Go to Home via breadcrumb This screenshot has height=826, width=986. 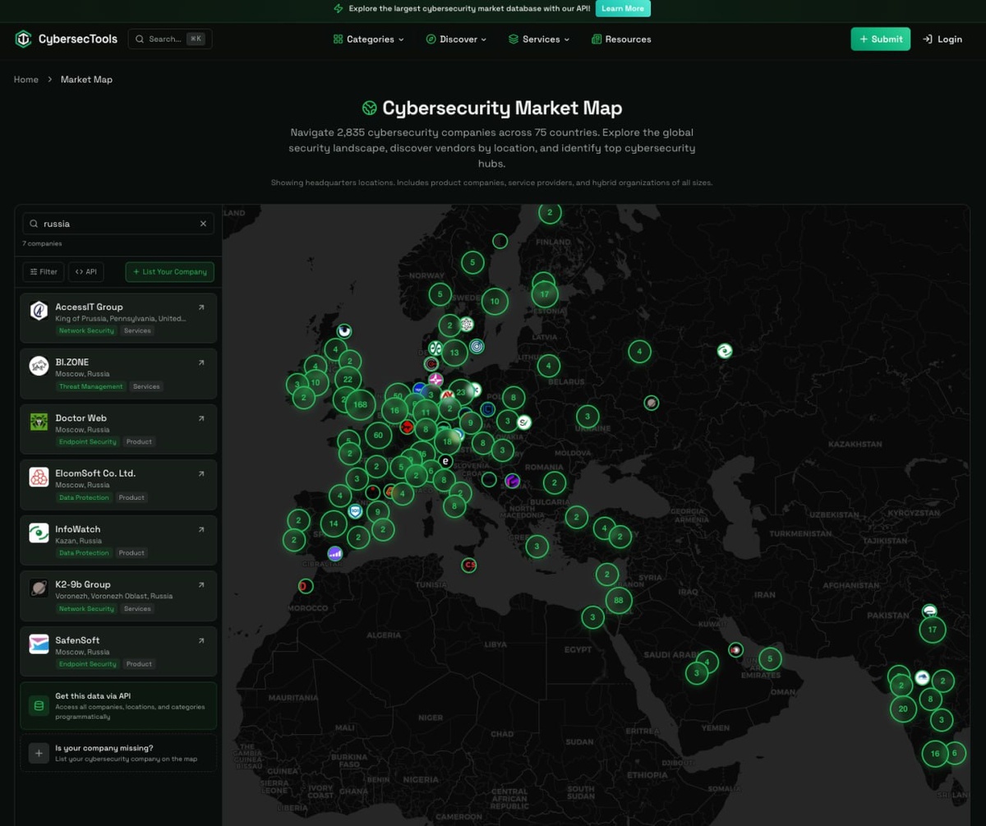(x=26, y=80)
